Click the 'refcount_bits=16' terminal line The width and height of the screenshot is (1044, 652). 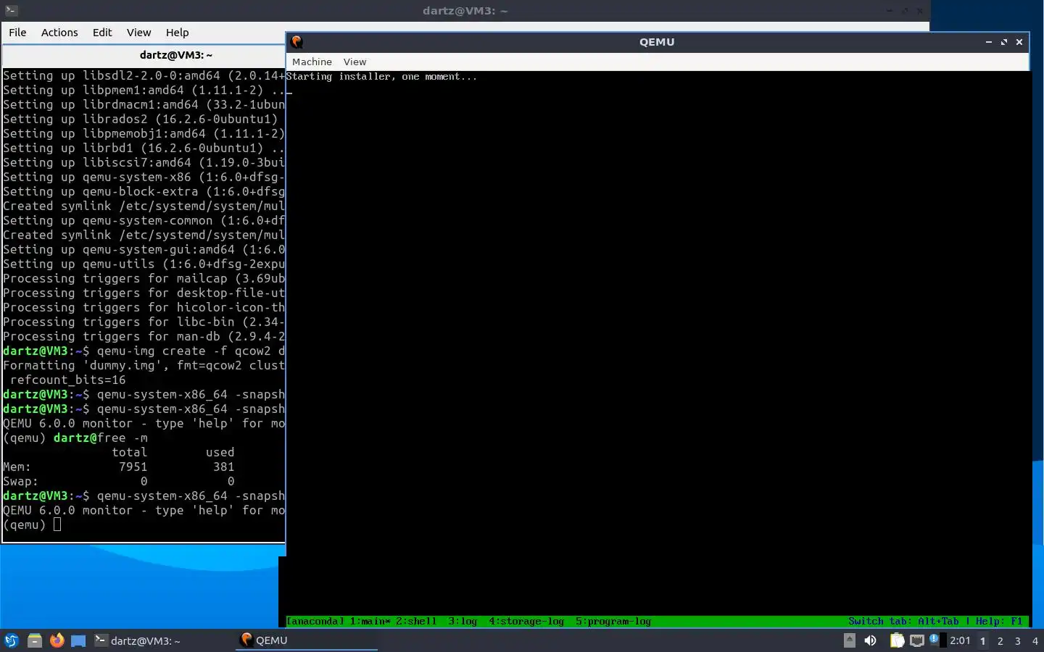[x=67, y=380]
